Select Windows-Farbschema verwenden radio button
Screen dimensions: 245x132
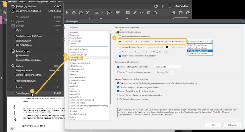pos(120,36)
